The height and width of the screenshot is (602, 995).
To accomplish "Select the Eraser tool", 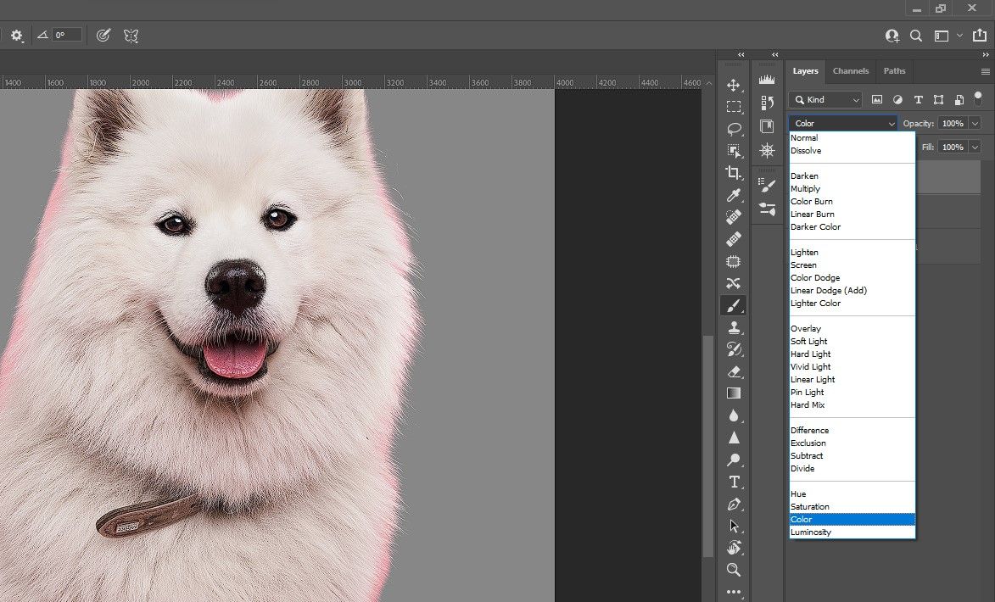I will 734,371.
